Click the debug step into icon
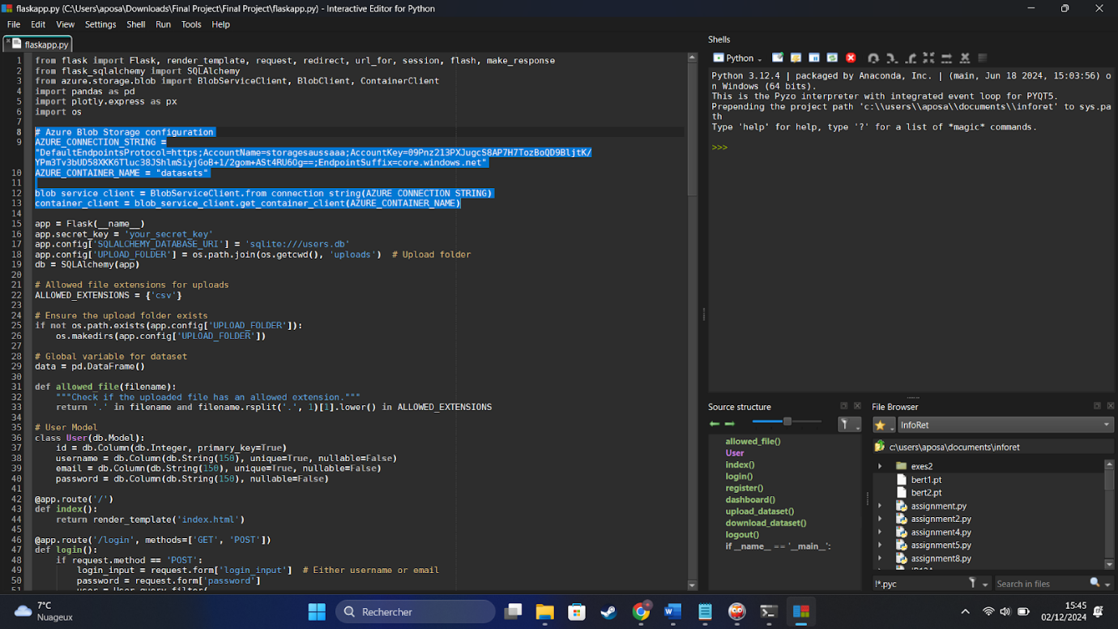Screen dimensions: 1118x629 892,58
